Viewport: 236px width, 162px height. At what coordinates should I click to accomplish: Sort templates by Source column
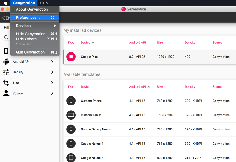[217, 87]
